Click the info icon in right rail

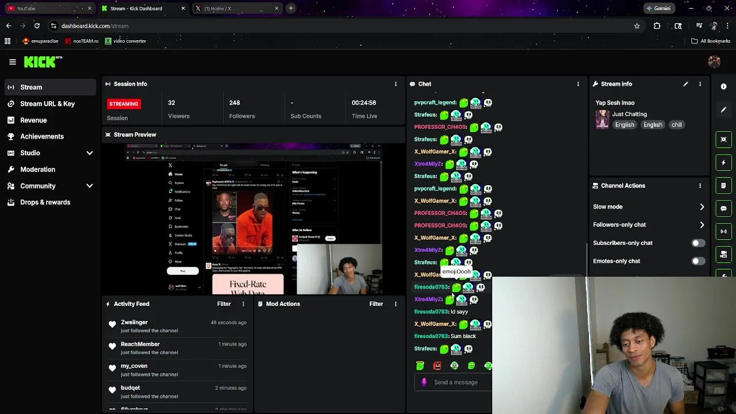[723, 86]
